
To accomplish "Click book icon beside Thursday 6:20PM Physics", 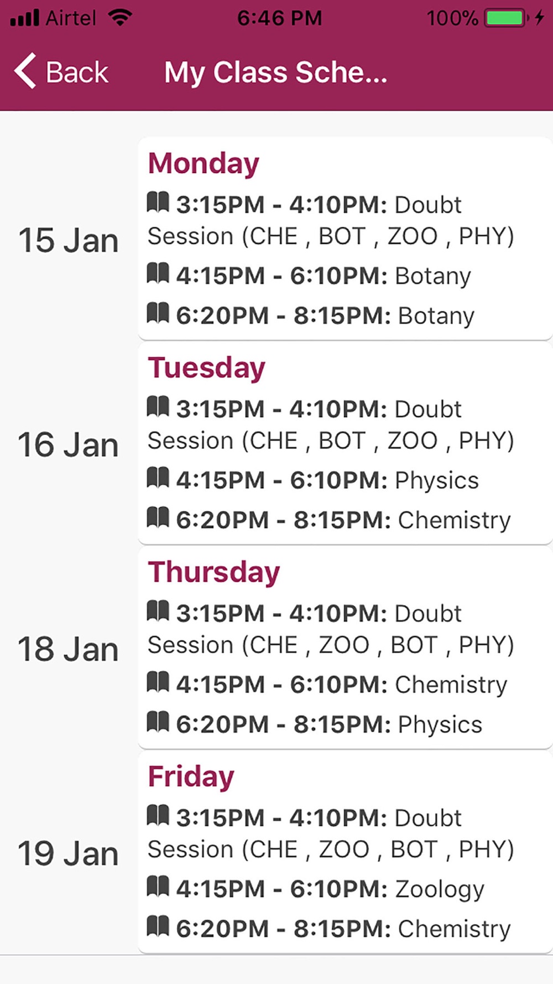I will pyautogui.click(x=158, y=722).
